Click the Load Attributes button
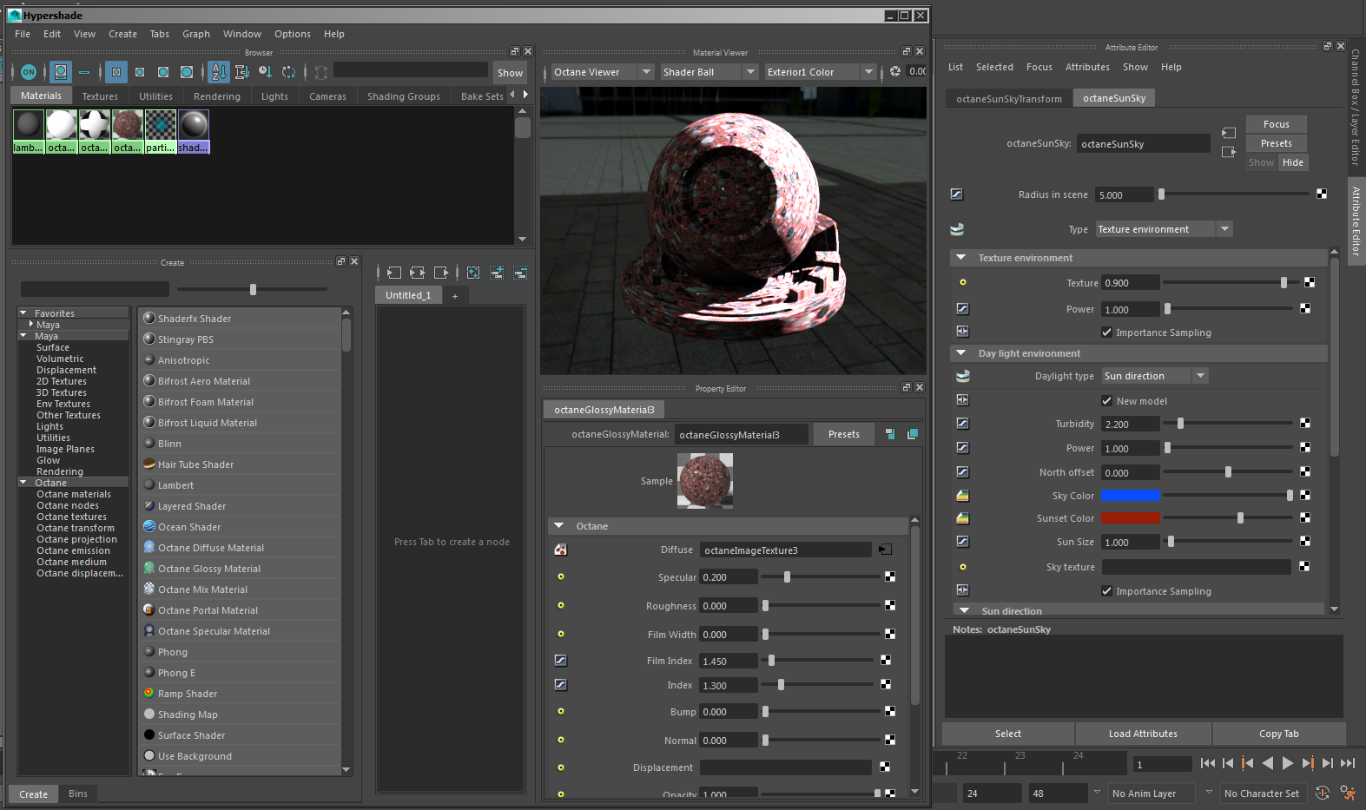The image size is (1366, 810). click(1143, 734)
